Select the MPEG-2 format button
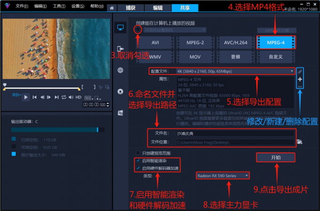This screenshot has width=320, height=211. point(195,42)
